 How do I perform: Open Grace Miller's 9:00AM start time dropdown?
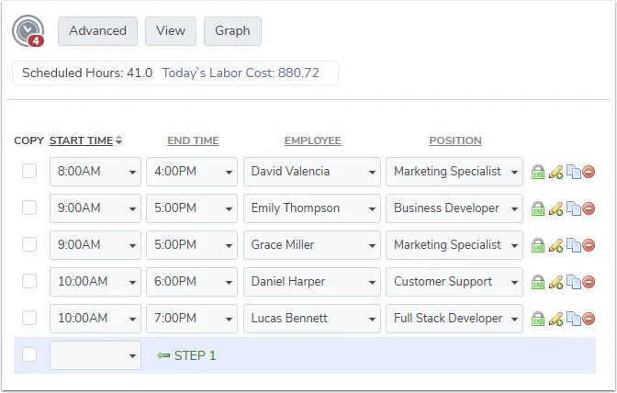(x=95, y=244)
